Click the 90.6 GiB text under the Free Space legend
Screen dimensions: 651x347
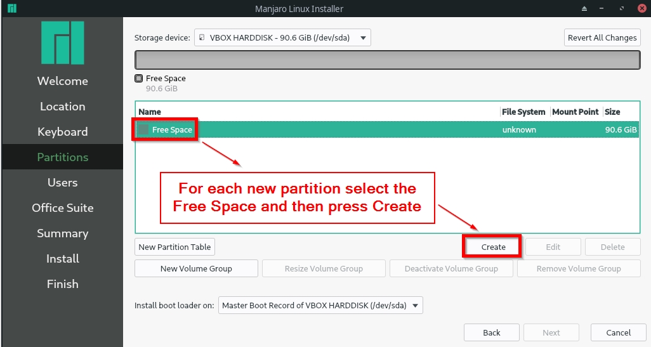(x=162, y=88)
